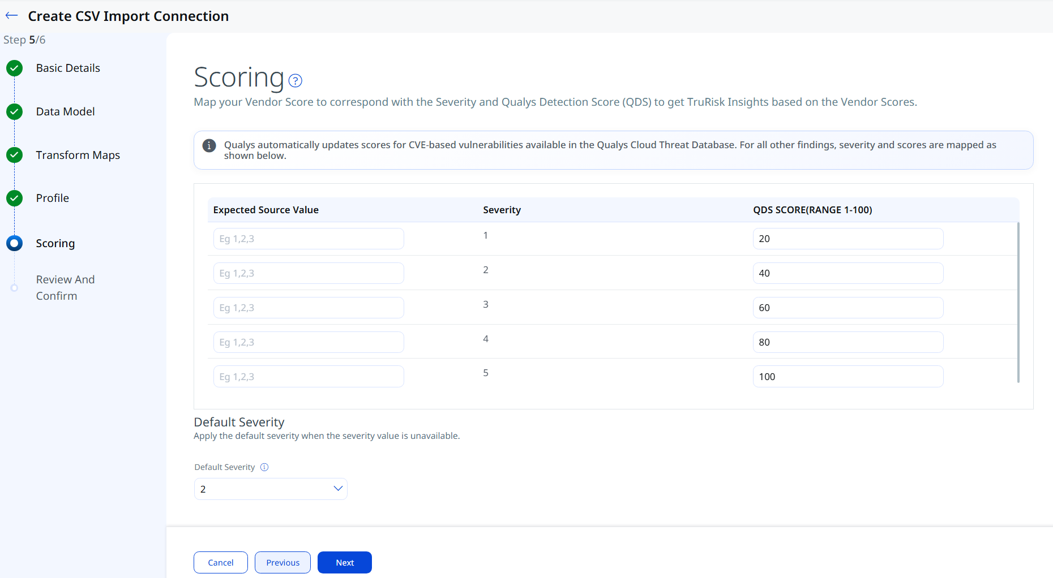Go to the Basic Details step
Image resolution: width=1053 pixels, height=578 pixels.
(x=68, y=68)
